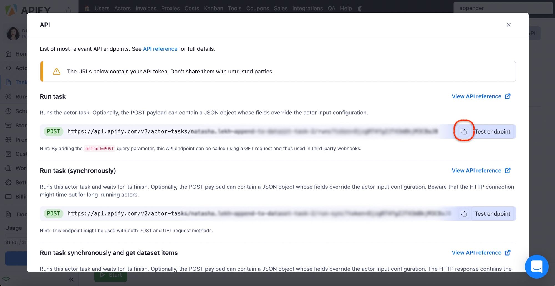The image size is (555, 286).
Task: Open the Coupons admin menu
Action: (258, 8)
